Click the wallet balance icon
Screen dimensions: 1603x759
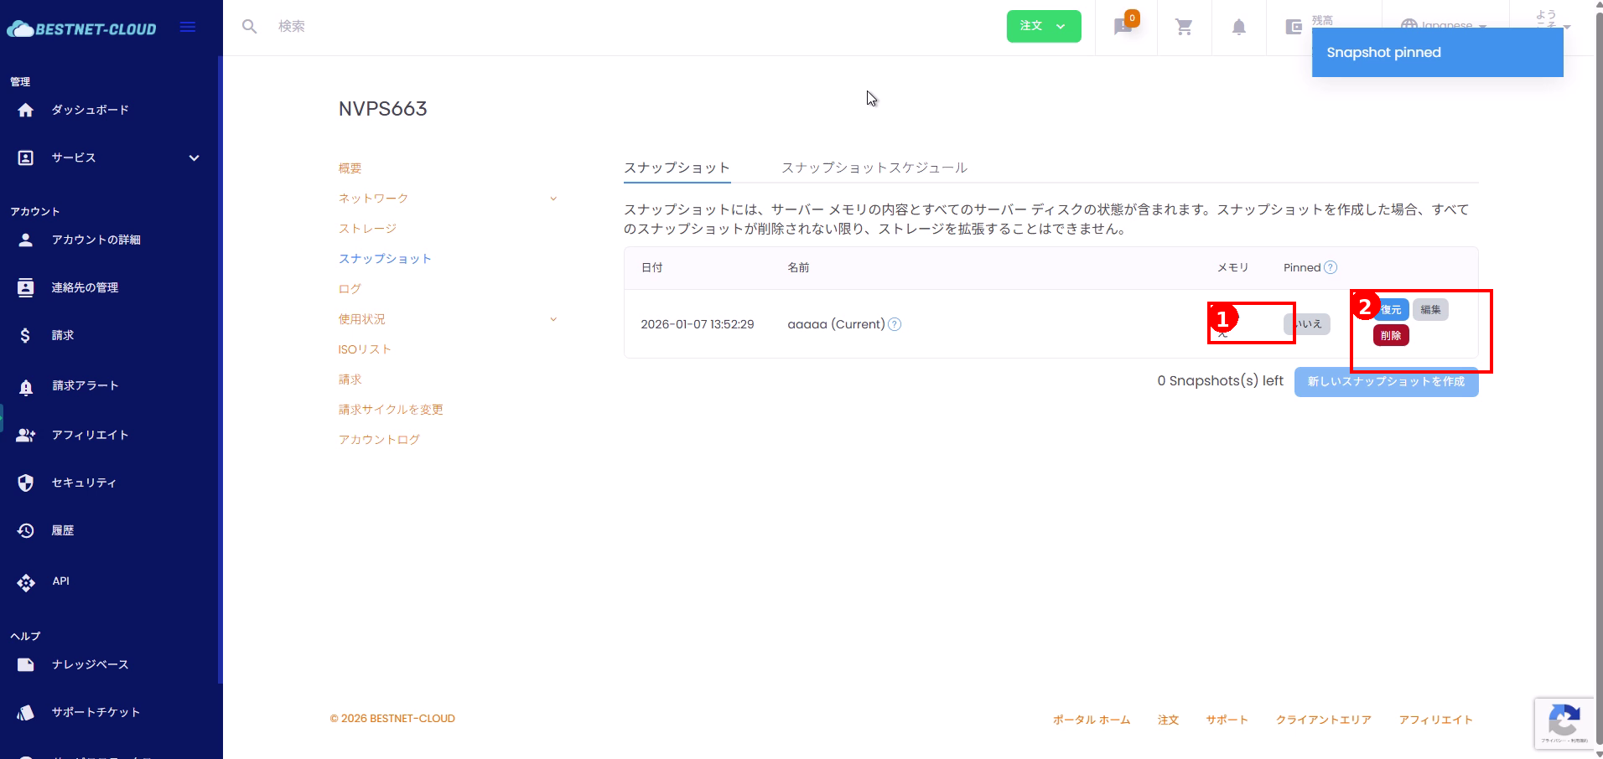tap(1294, 28)
